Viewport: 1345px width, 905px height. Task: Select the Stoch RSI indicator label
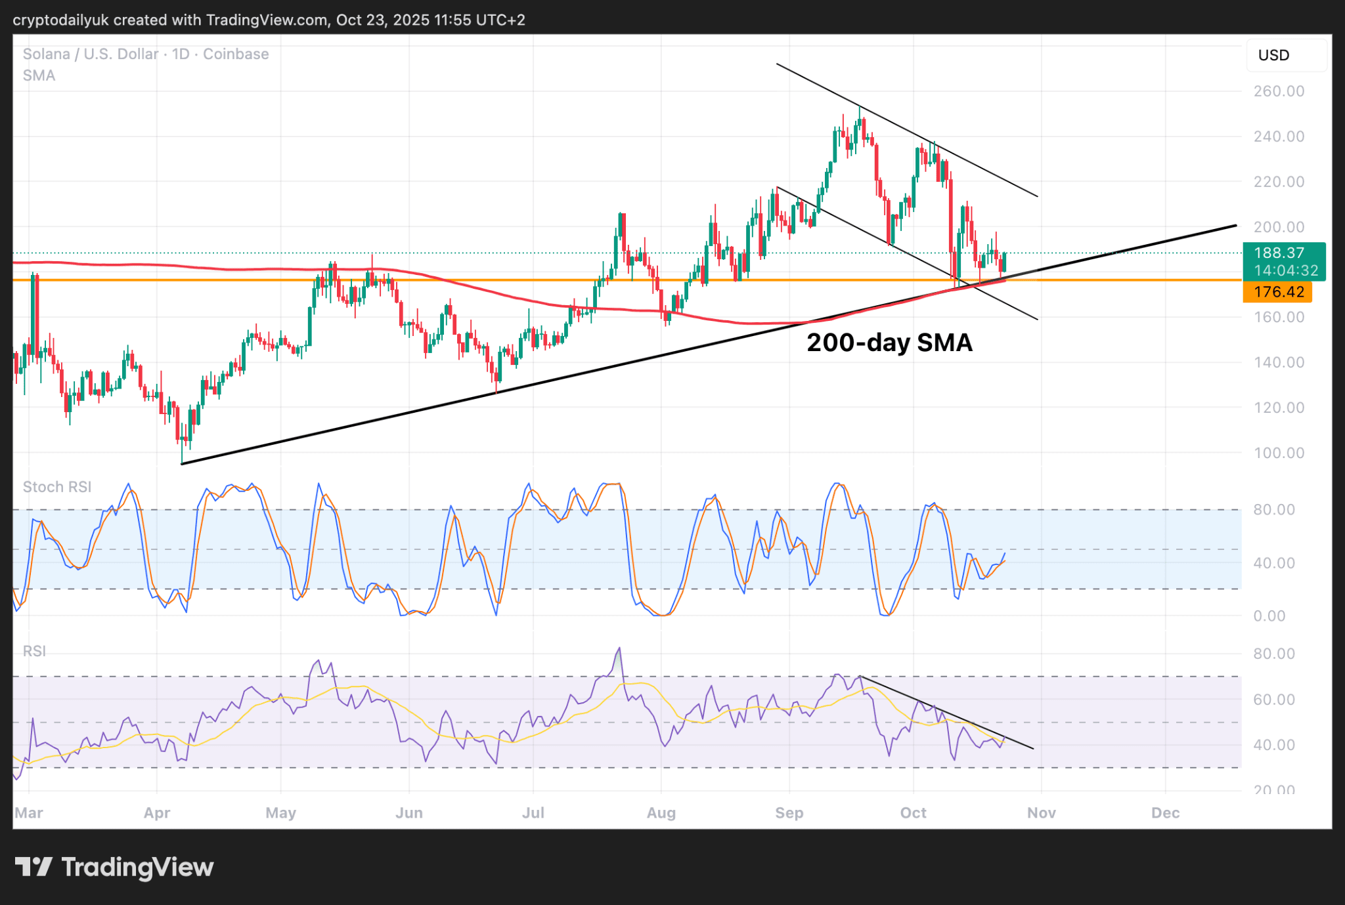point(57,487)
